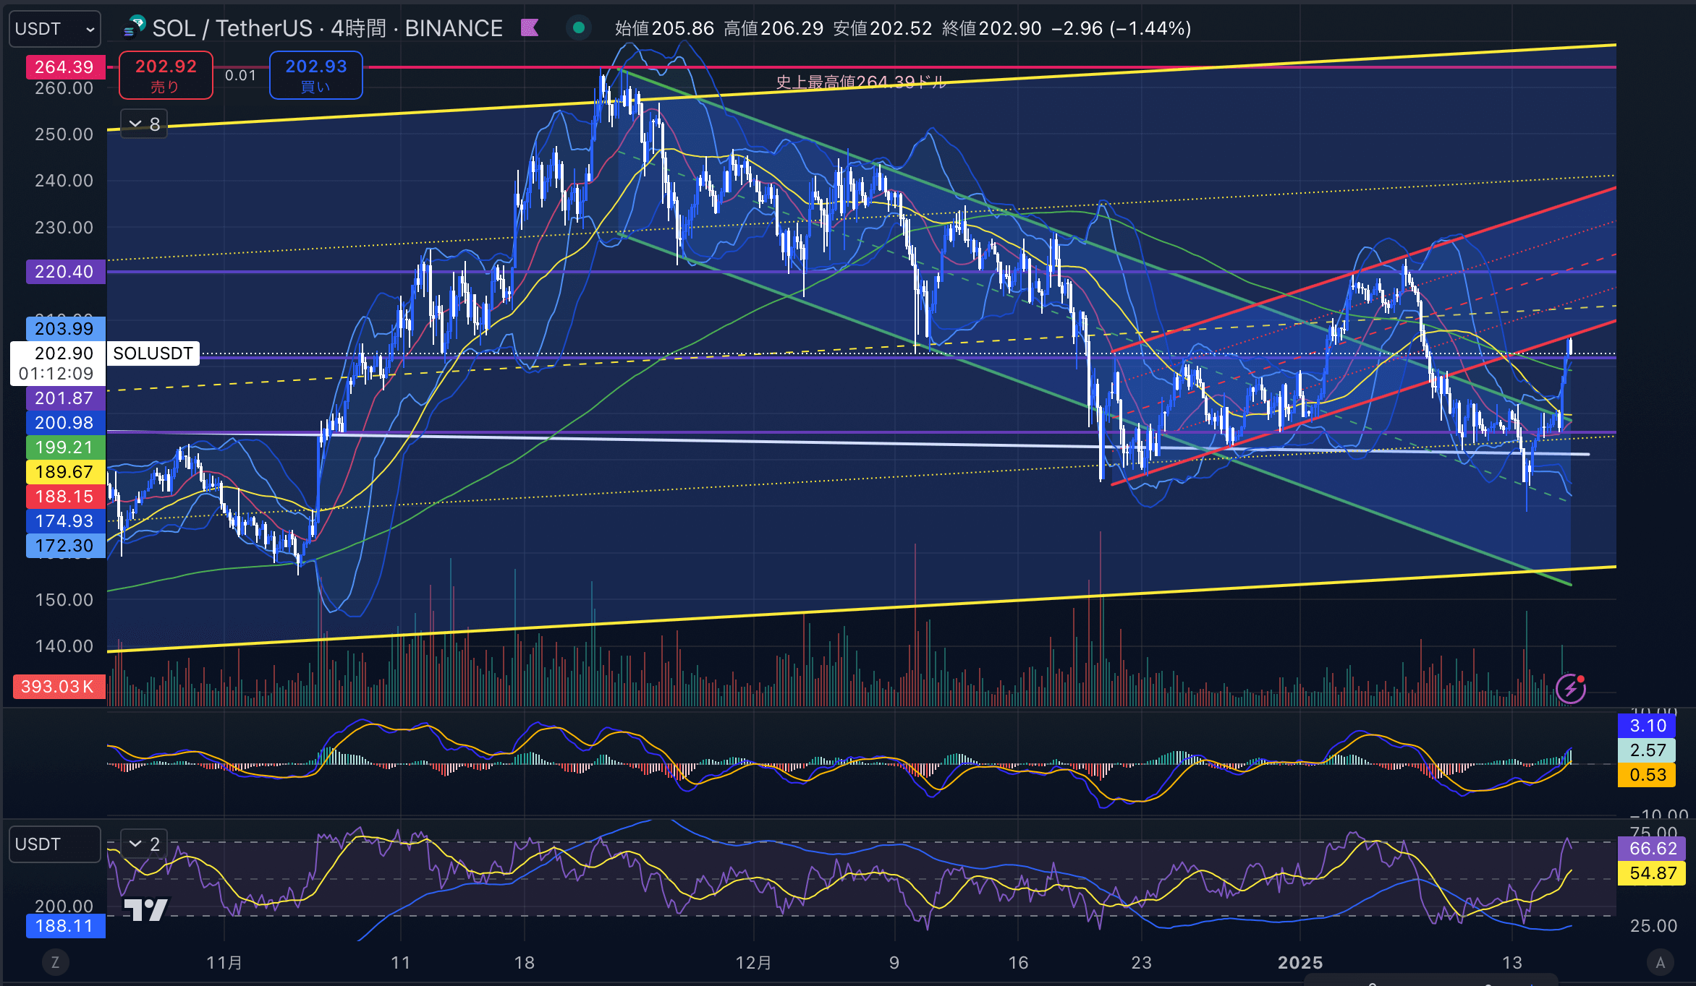Click the TradingView logo icon

145,909
